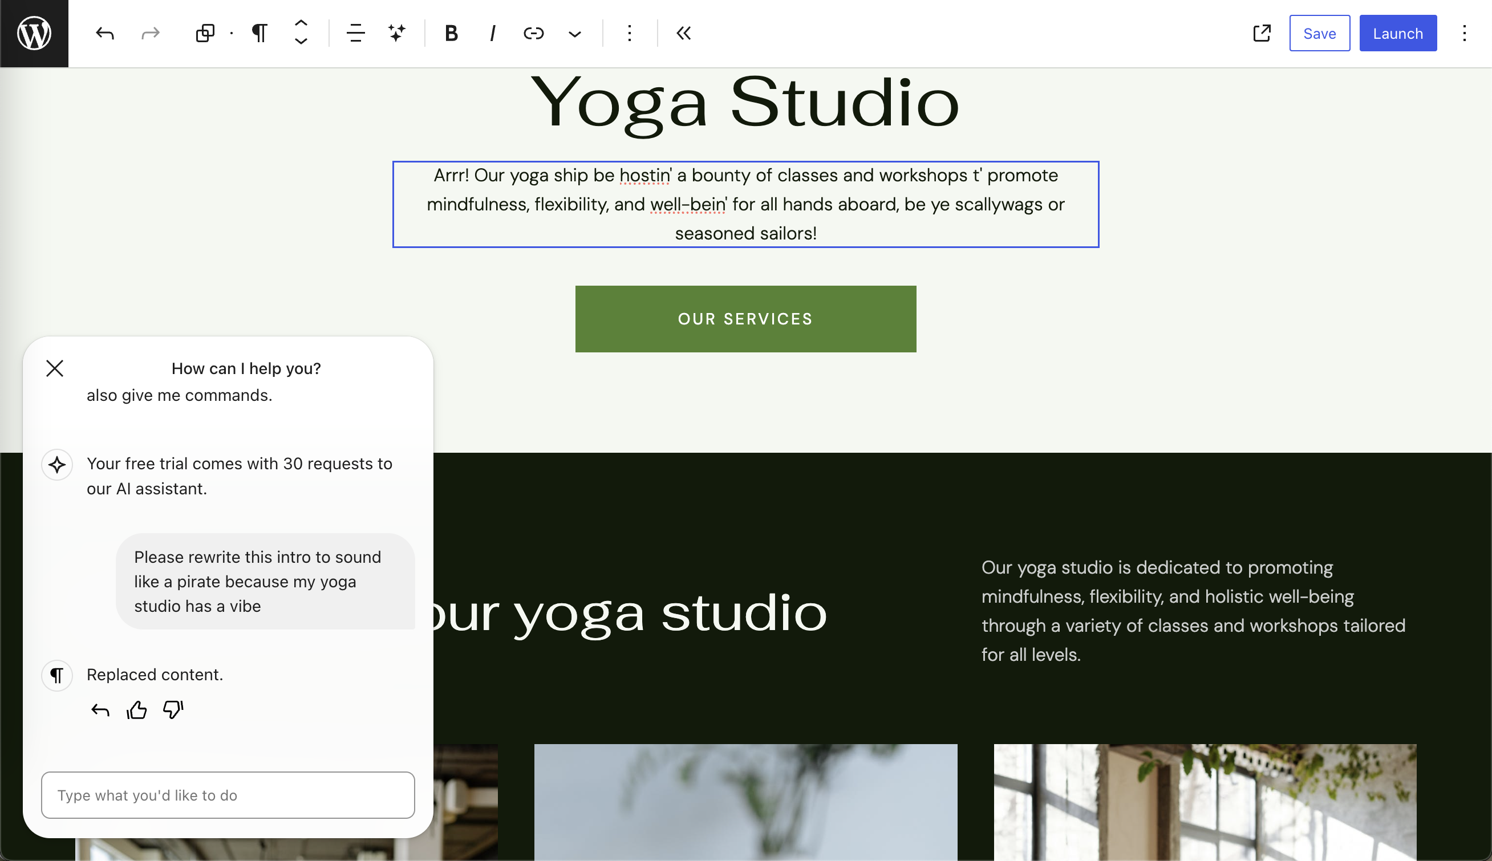The width and height of the screenshot is (1492, 861).
Task: Select the parent block icon
Action: click(205, 33)
